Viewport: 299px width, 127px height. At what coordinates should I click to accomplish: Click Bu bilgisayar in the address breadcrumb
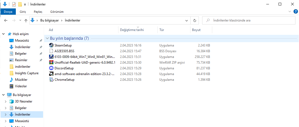pos(49,21)
